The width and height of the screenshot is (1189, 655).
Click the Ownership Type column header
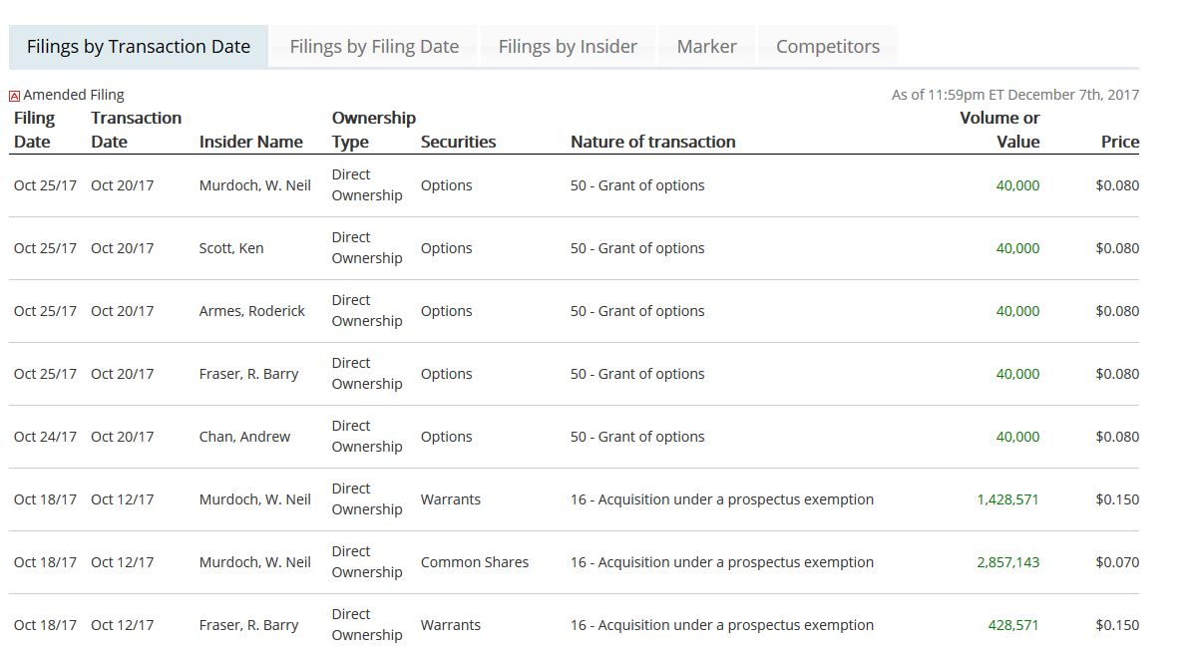[x=373, y=130]
